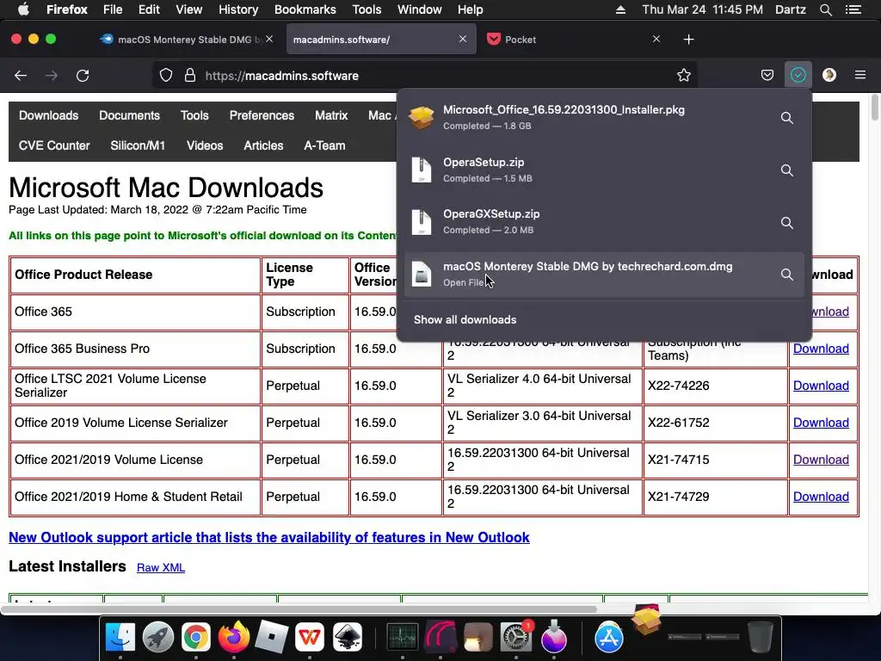Open the CVE Counter nav item

pyautogui.click(x=54, y=145)
